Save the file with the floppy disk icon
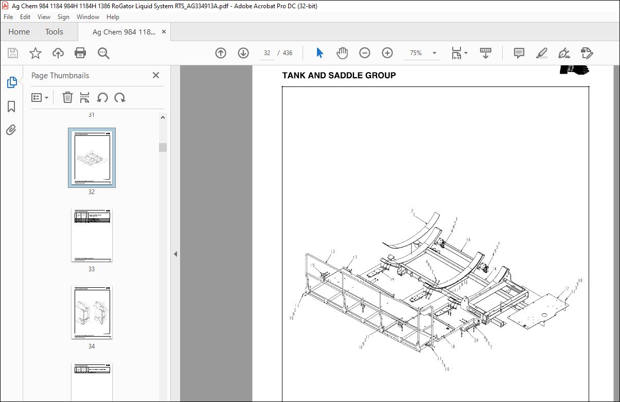The height and width of the screenshot is (402, 620). point(13,53)
